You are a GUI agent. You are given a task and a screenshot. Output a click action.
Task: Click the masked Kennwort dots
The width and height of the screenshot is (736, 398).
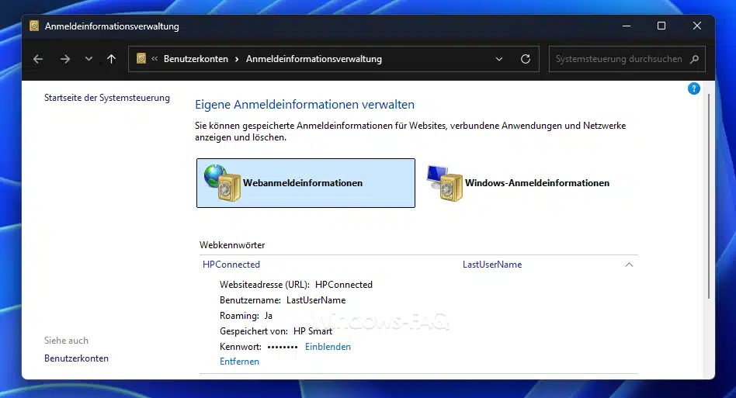coord(283,347)
